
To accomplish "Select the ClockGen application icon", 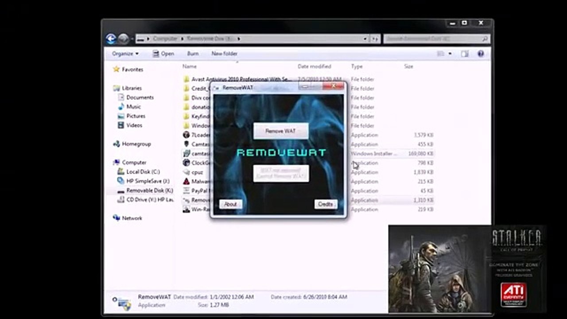I will [x=186, y=163].
